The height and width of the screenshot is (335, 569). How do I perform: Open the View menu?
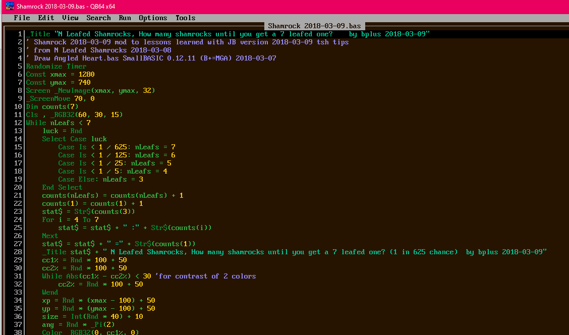point(70,18)
